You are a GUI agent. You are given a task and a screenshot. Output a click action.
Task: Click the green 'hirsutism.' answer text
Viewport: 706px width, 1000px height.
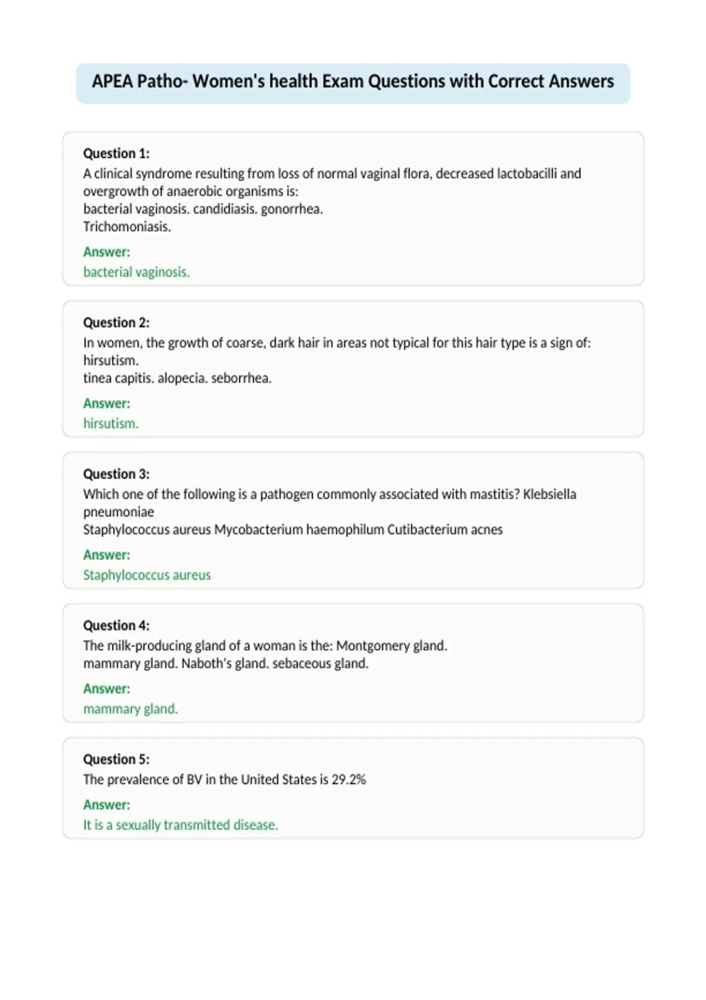click(x=111, y=424)
